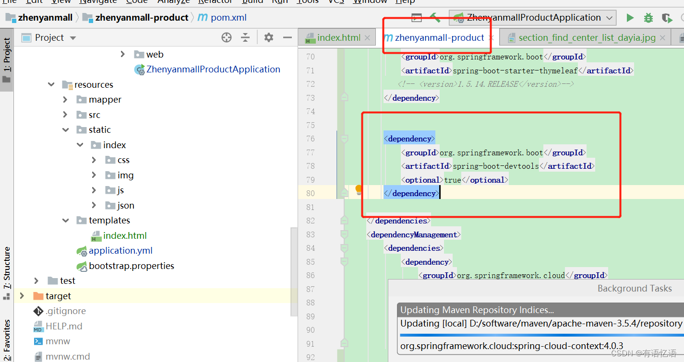Click the lightbulb intention icon at line 80
The image size is (684, 362).
click(359, 190)
